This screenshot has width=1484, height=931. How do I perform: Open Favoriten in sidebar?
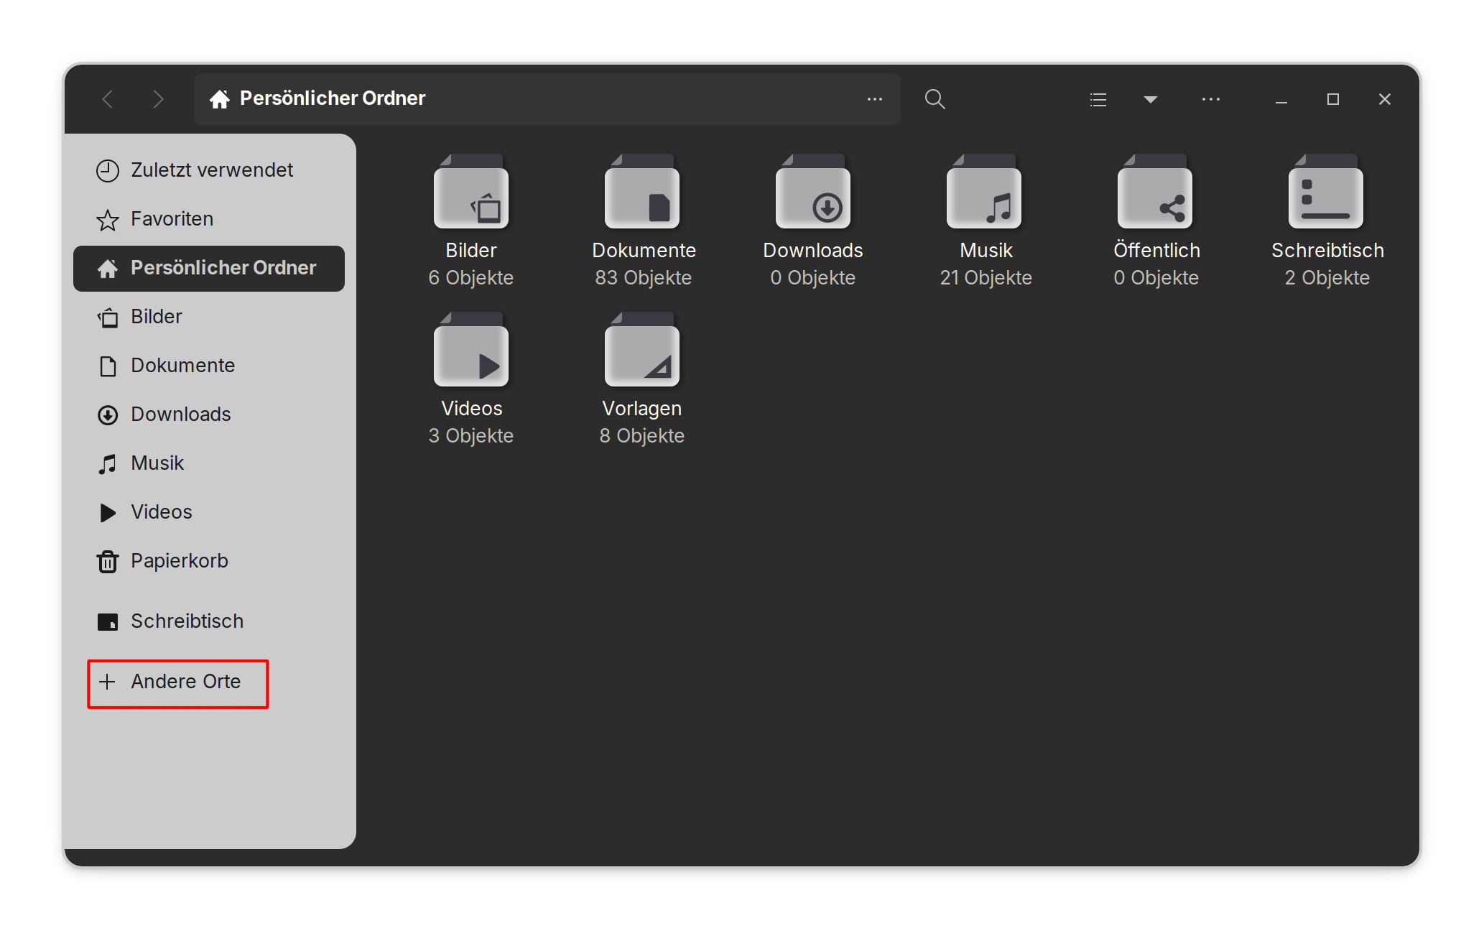coord(208,219)
